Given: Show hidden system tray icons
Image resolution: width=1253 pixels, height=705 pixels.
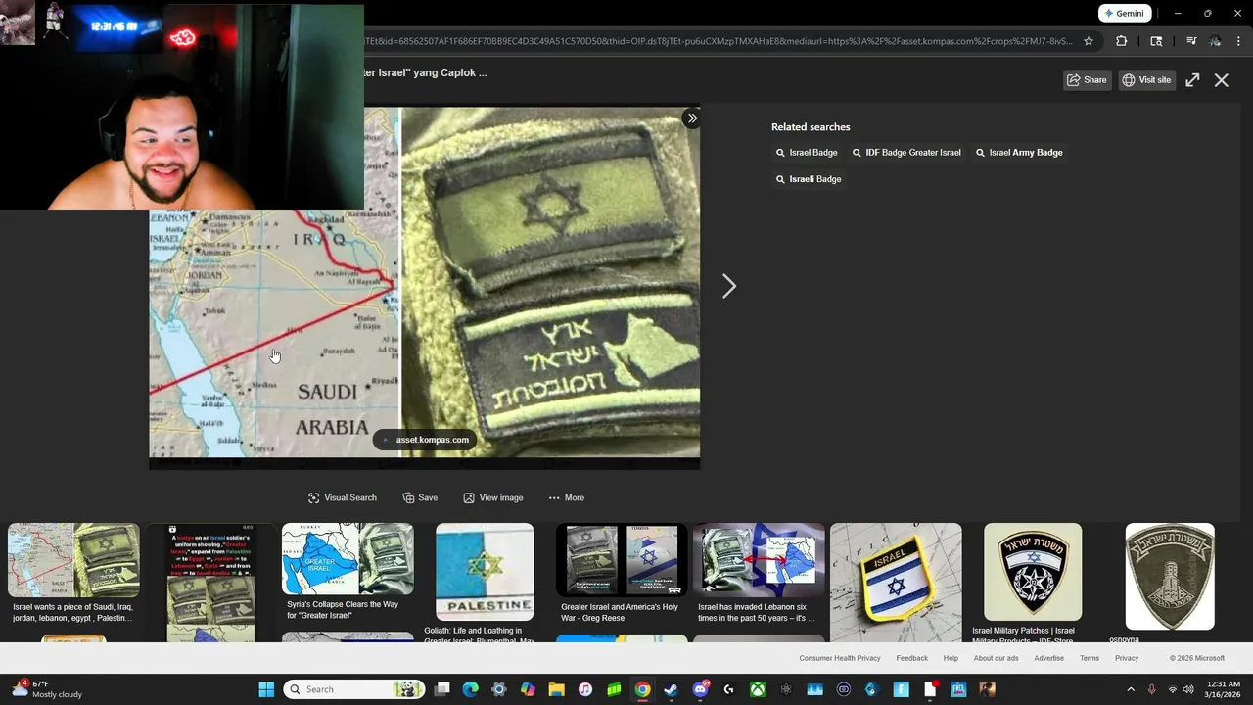Looking at the screenshot, I should pos(1131,689).
